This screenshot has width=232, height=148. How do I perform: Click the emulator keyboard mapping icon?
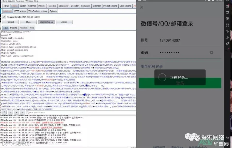227,6
